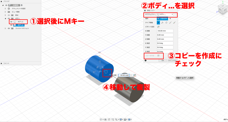228x122 pixels.
Task: Open the Orbit tool dropdown arrow
Action: click(x=103, y=119)
